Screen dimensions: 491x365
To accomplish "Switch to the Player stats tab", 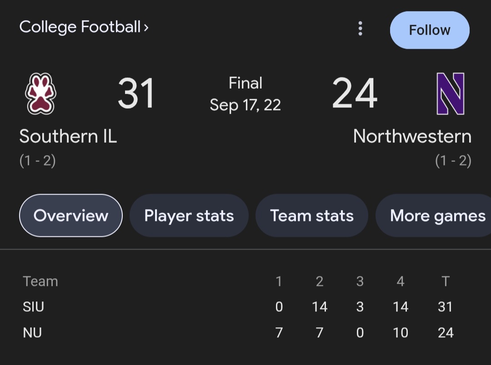I will tap(189, 215).
